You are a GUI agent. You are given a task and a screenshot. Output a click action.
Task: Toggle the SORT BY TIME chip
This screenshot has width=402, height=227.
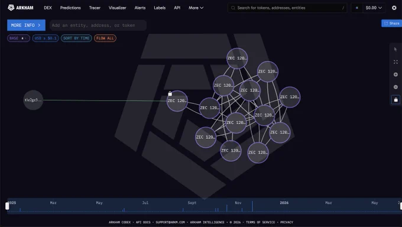click(x=76, y=38)
